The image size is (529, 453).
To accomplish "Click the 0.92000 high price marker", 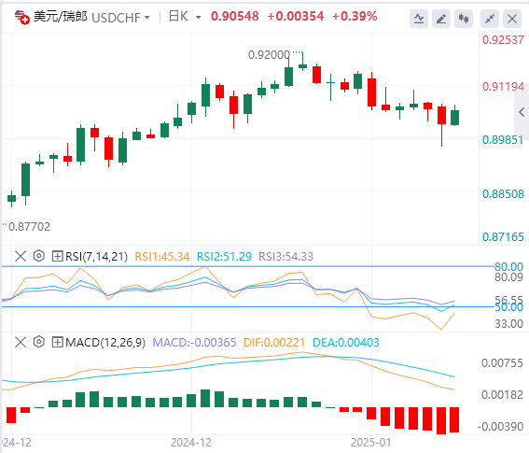I will pos(269,55).
